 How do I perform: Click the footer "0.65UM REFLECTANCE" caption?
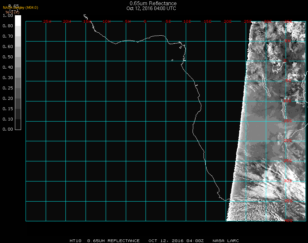pyautogui.click(x=113, y=241)
